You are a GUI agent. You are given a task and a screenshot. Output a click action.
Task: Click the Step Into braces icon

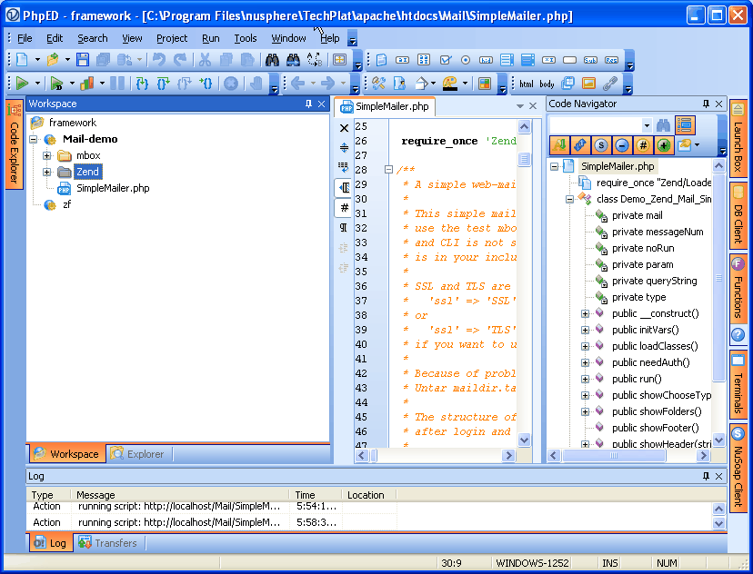click(x=142, y=84)
